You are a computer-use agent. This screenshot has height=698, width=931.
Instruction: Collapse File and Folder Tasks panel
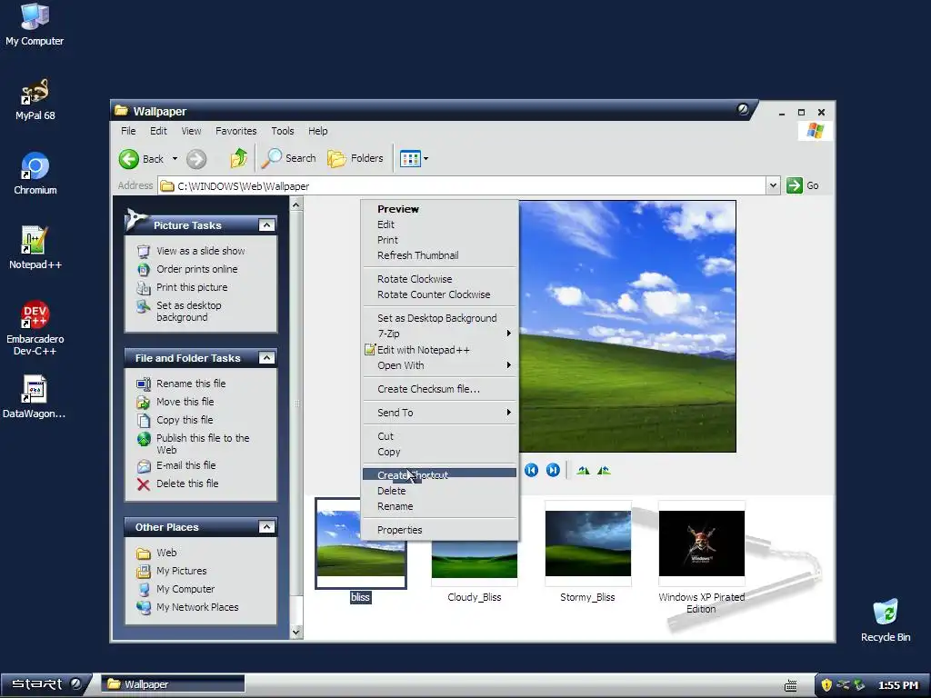pos(266,358)
